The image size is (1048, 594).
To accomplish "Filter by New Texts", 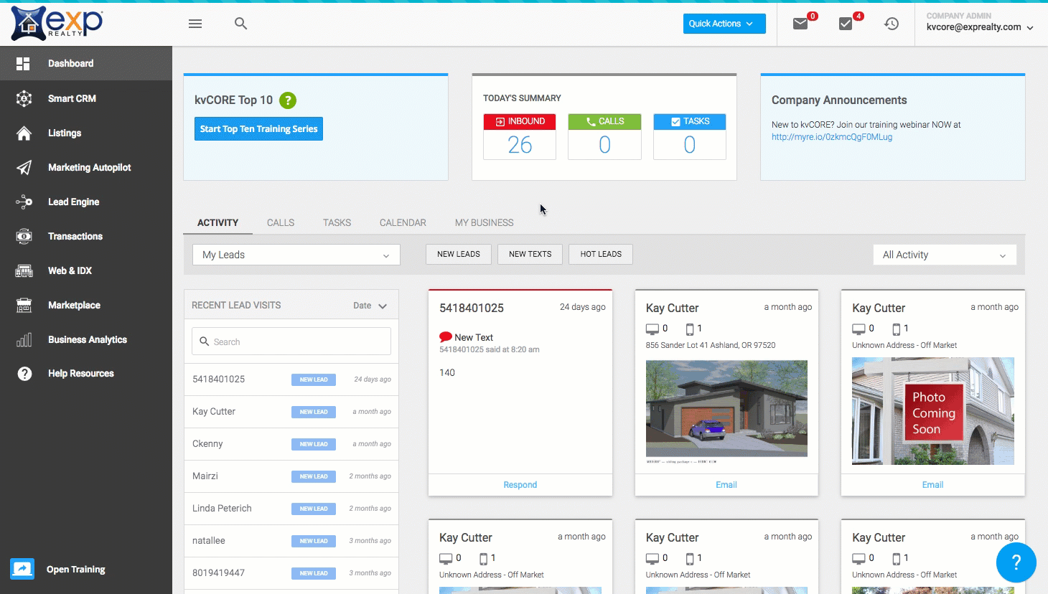I will pyautogui.click(x=530, y=254).
